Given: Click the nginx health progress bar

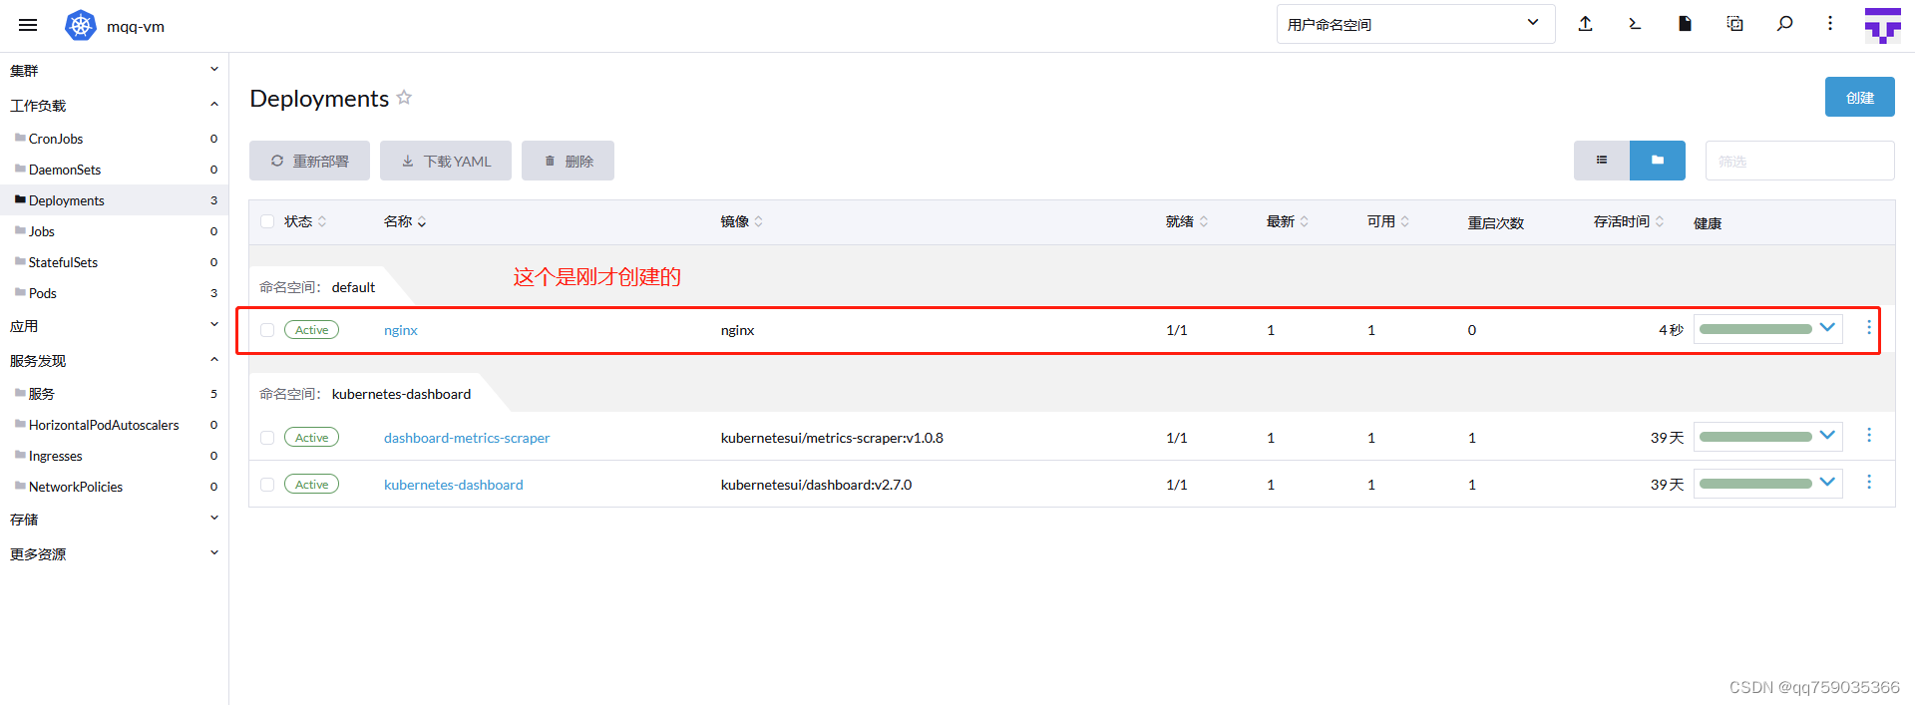Looking at the screenshot, I should (x=1755, y=329).
